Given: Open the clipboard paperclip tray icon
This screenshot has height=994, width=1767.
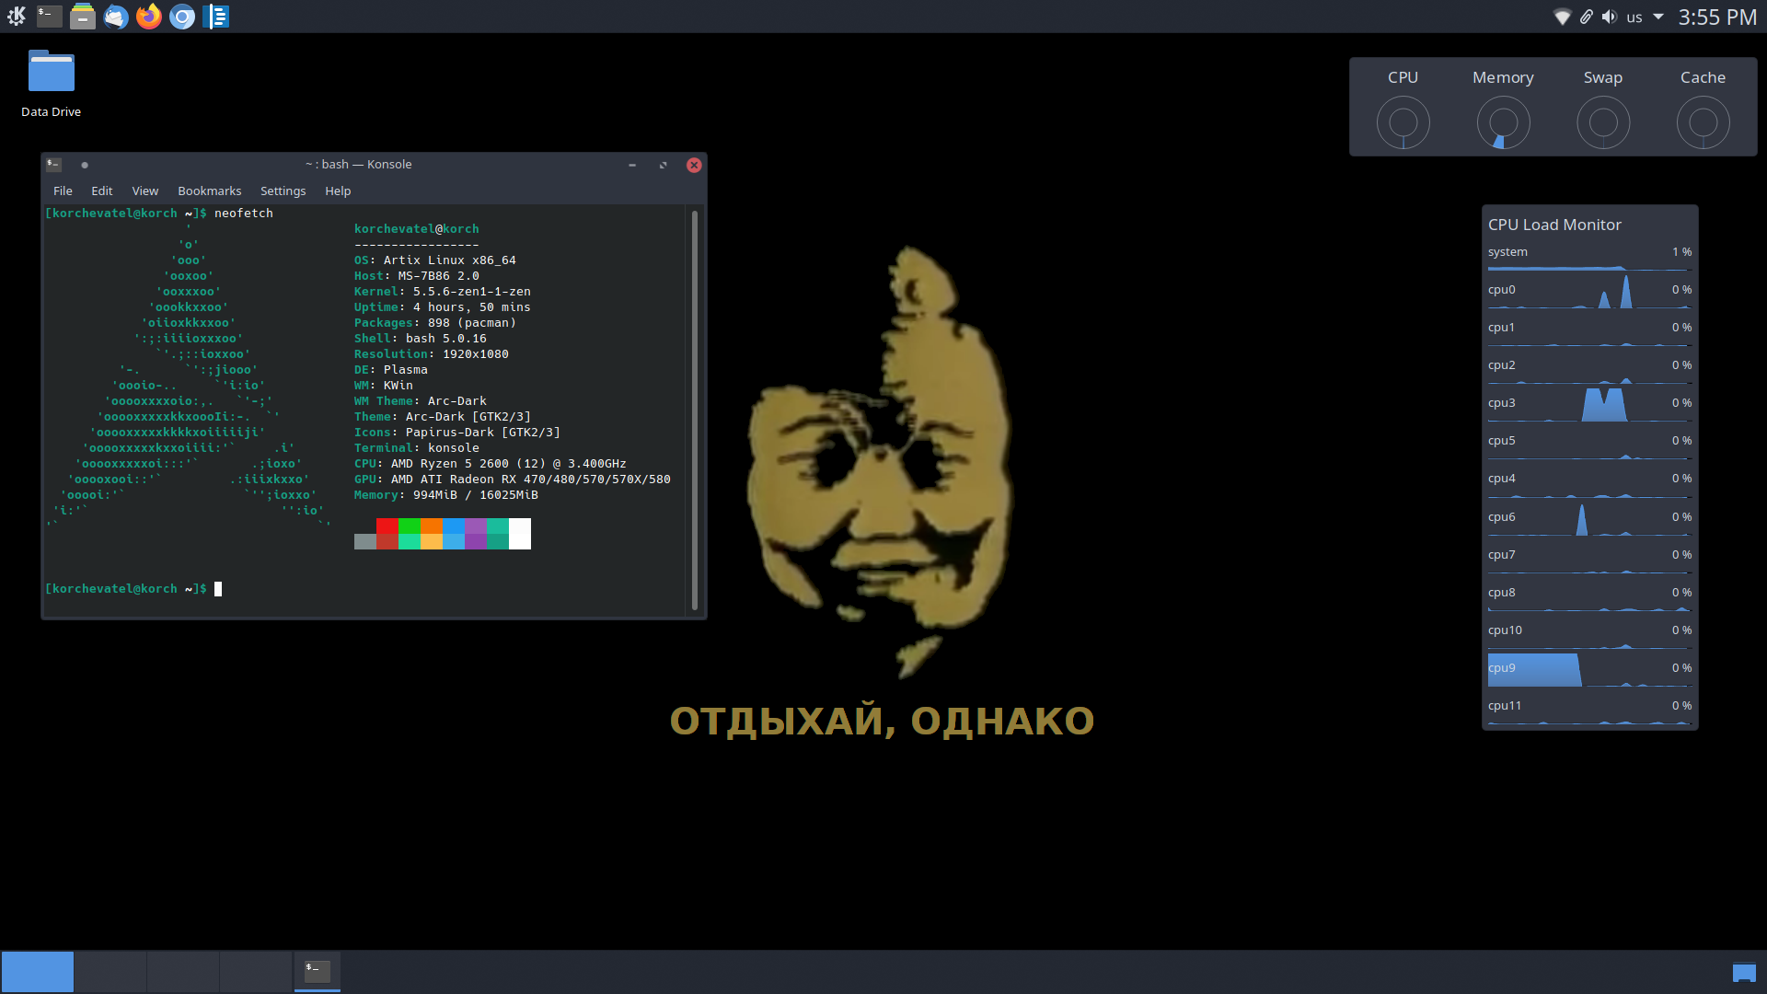Looking at the screenshot, I should click(x=1586, y=17).
